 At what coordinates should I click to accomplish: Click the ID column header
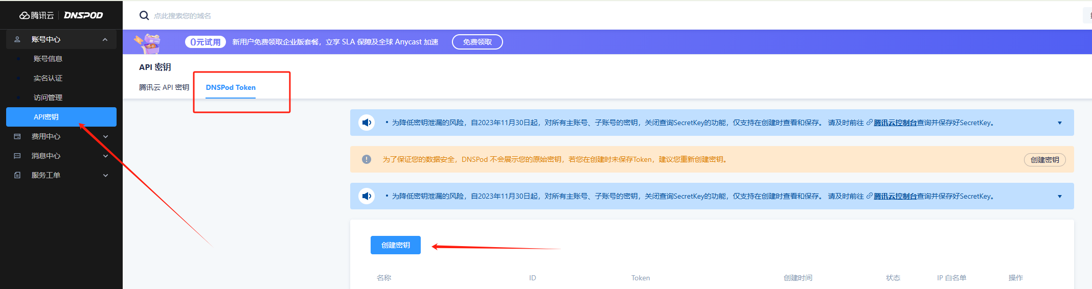pos(533,278)
